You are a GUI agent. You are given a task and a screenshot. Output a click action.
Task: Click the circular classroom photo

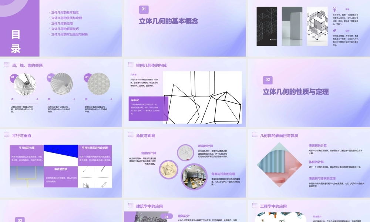coord(194,177)
